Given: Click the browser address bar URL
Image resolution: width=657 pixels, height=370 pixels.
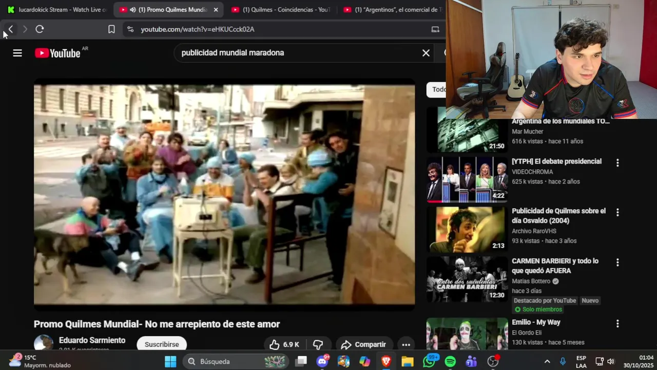Looking at the screenshot, I should 198,29.
